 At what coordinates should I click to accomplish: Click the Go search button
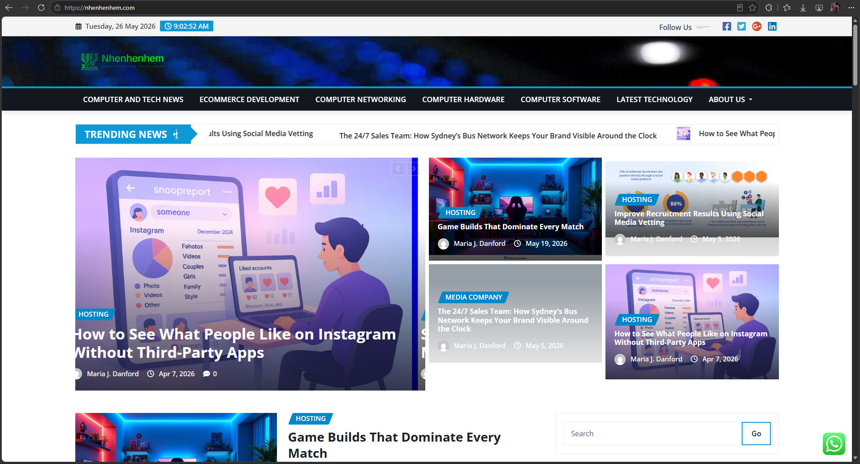click(x=756, y=434)
